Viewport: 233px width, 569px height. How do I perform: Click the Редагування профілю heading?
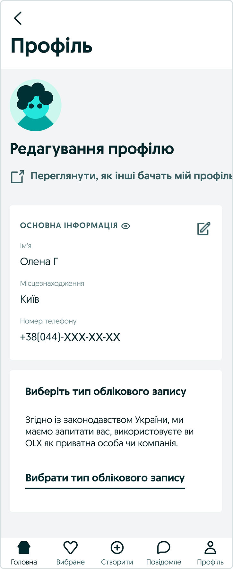[92, 149]
